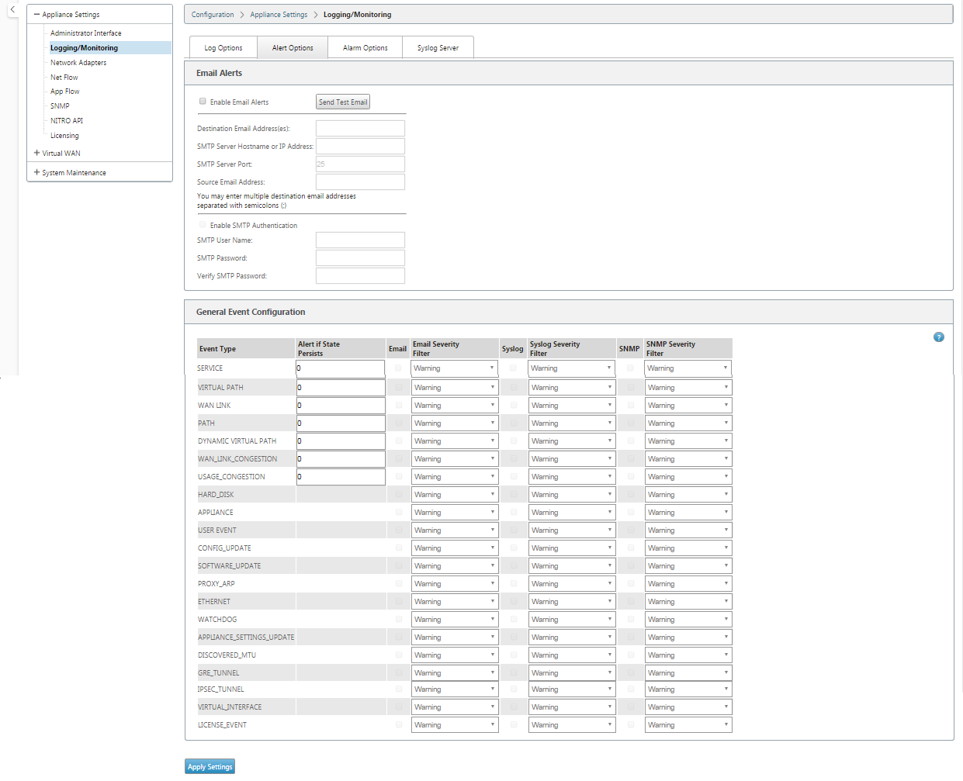
Task: Enable Email Alerts checkbox
Action: coord(203,102)
